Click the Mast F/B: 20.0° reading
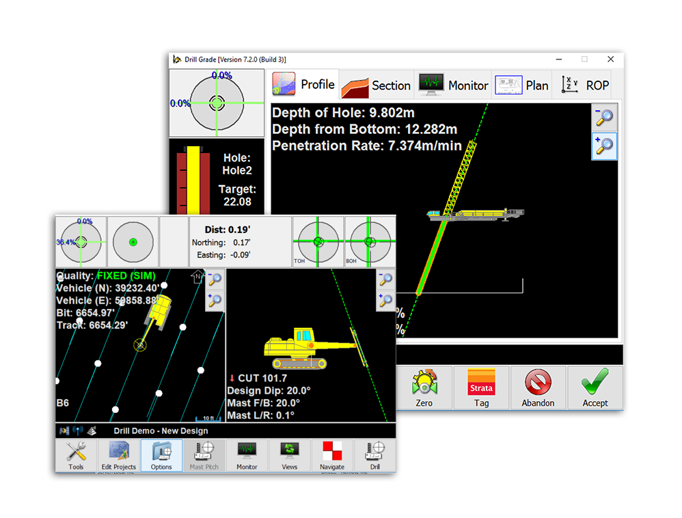 (264, 403)
